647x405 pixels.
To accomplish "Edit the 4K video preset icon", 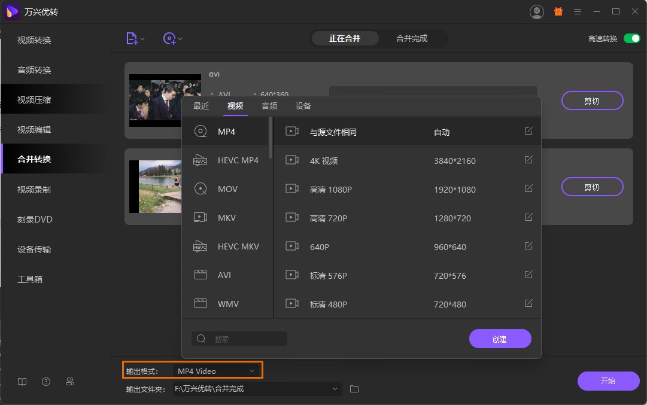I will click(528, 160).
